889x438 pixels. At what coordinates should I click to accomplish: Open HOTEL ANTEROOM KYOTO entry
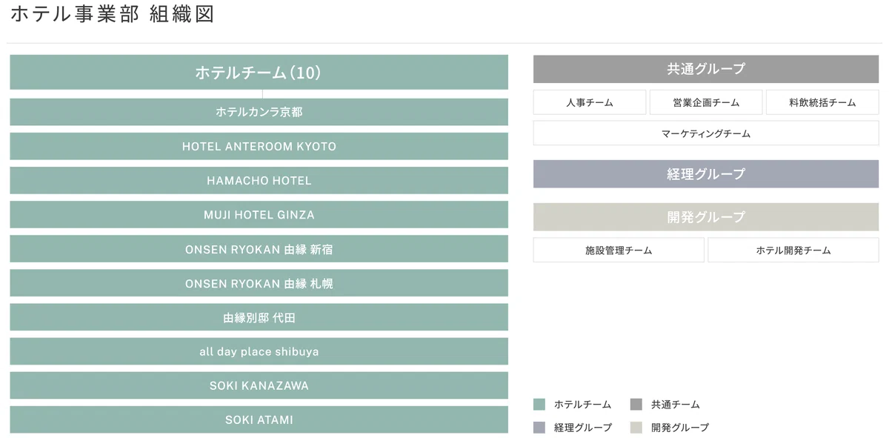coord(259,146)
